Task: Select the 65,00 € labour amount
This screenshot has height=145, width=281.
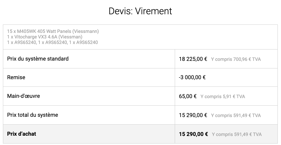Action: point(188,96)
